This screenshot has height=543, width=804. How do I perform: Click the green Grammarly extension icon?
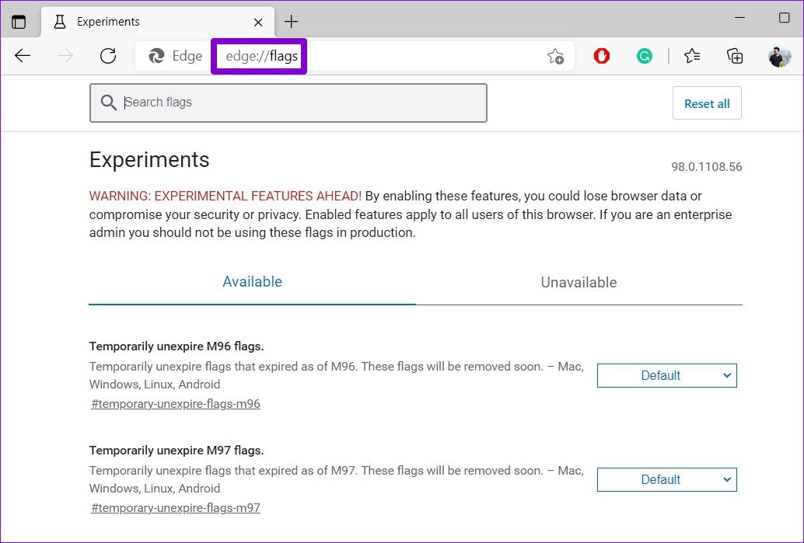644,56
